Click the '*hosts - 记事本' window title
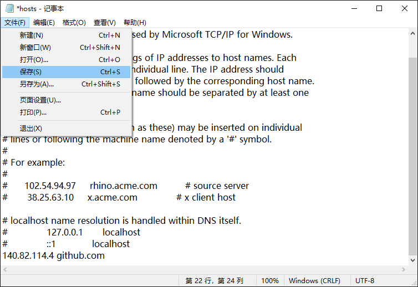 (x=40, y=9)
